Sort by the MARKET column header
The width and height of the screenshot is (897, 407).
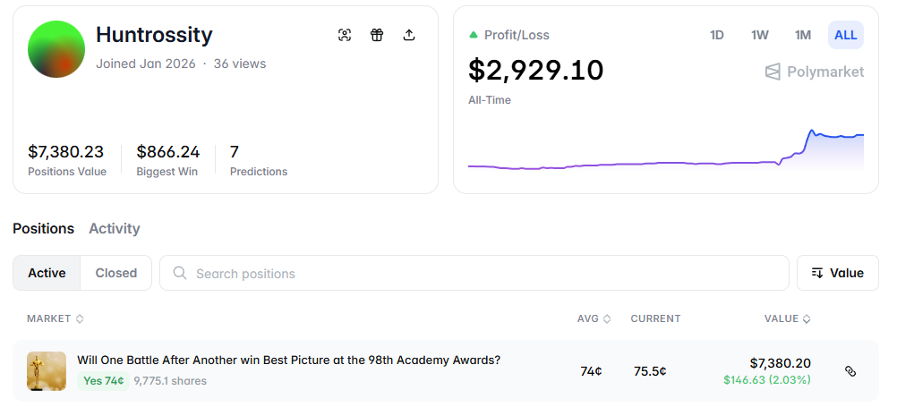(x=55, y=318)
